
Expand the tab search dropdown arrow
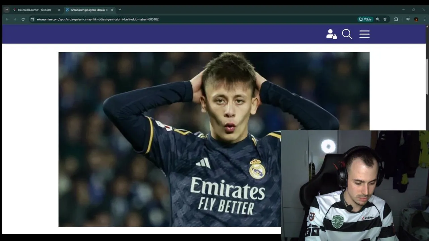pos(6,10)
